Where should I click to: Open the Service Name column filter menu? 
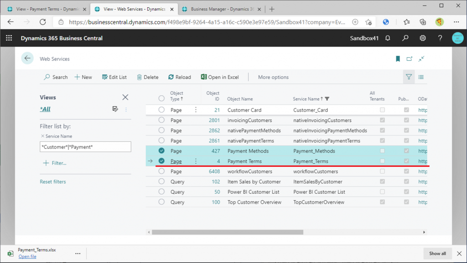click(x=327, y=99)
